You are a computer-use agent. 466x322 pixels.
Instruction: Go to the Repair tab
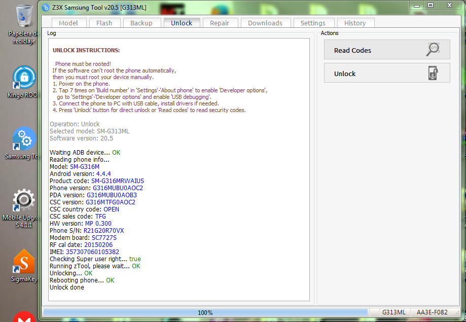220,23
